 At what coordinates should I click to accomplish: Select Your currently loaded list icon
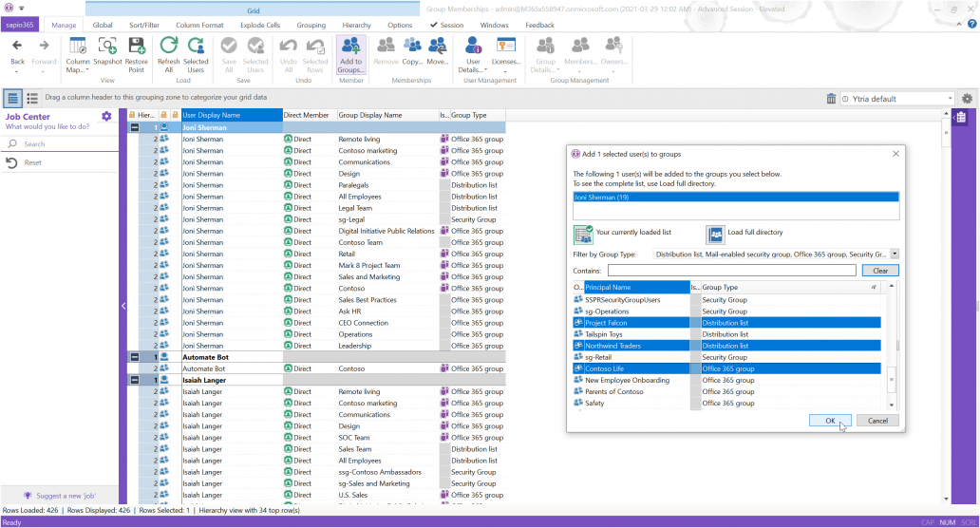583,235
